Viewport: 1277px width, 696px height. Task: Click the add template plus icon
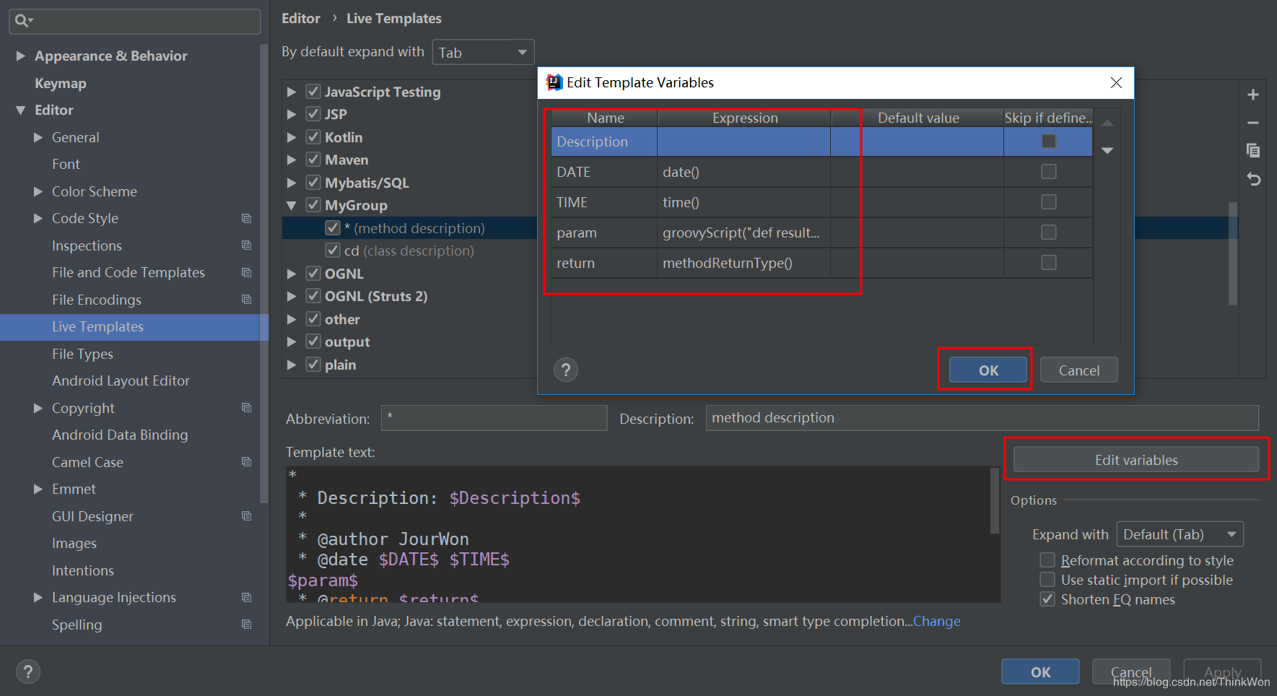(x=1253, y=95)
